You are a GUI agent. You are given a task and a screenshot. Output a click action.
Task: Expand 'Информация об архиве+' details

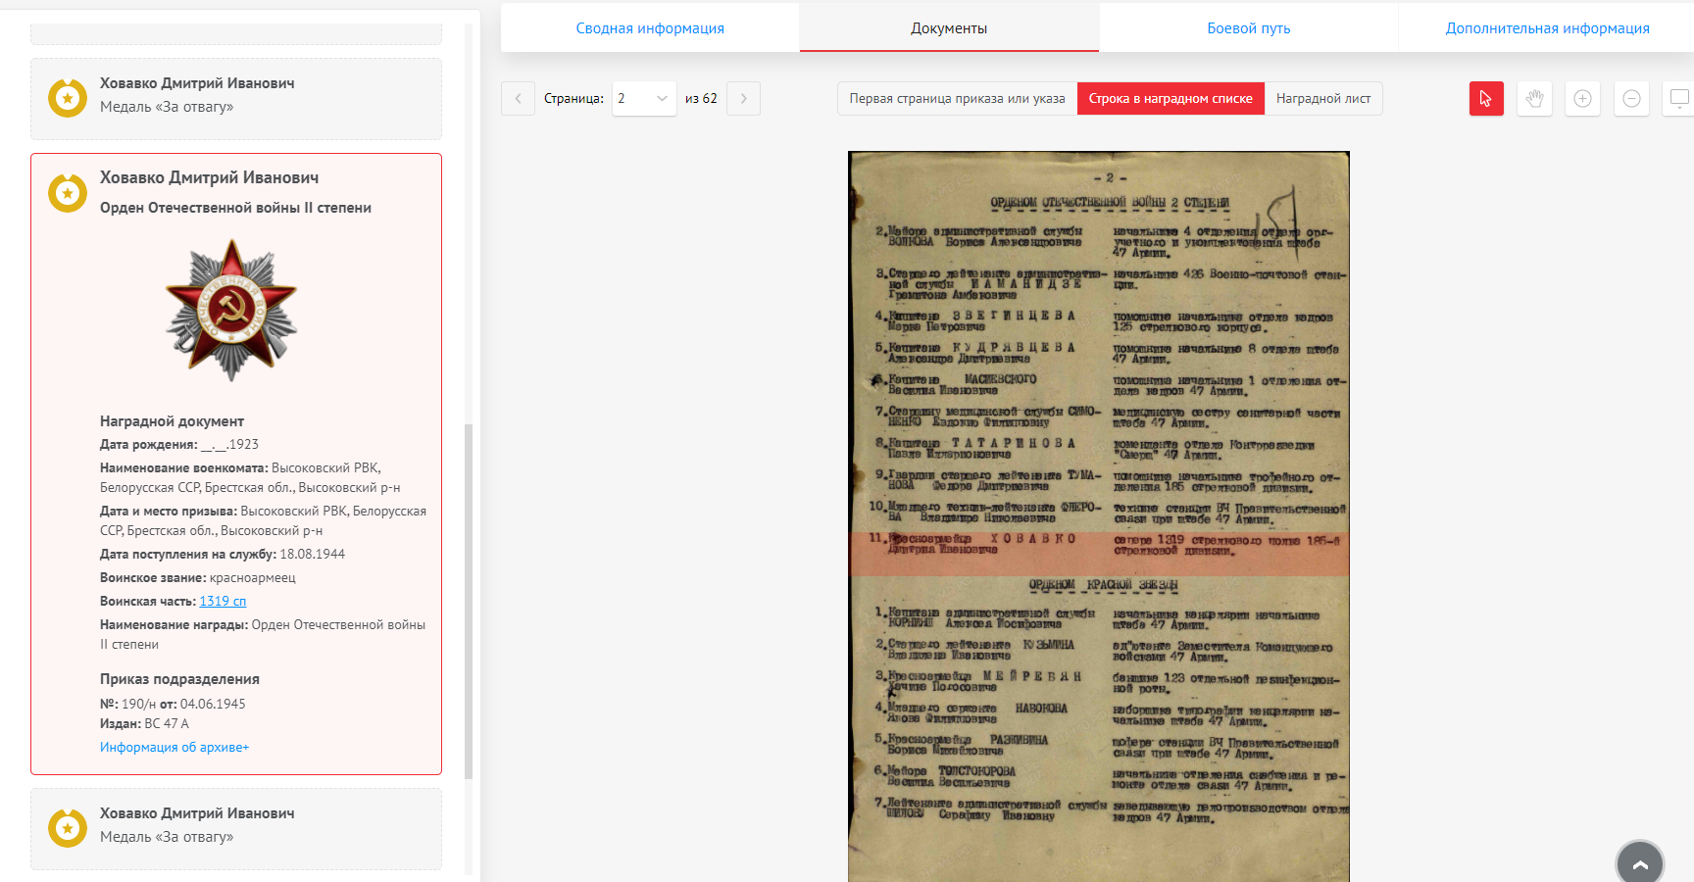[174, 747]
